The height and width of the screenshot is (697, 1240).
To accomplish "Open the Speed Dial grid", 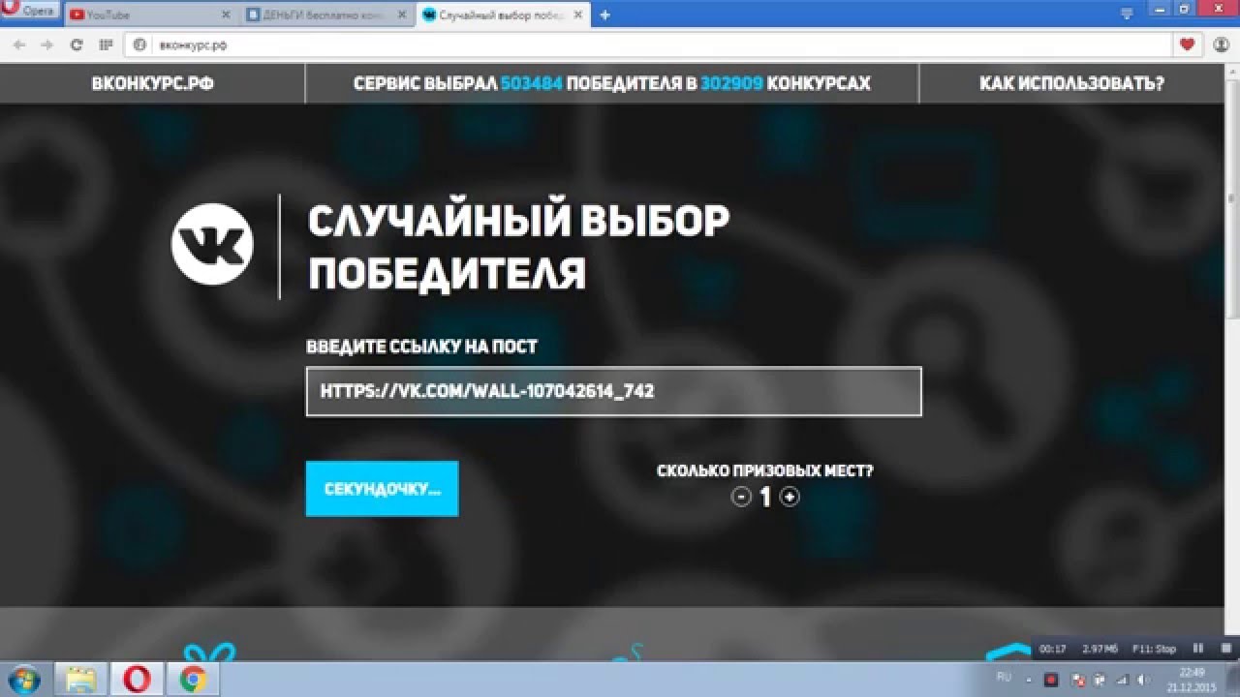I will click(107, 45).
